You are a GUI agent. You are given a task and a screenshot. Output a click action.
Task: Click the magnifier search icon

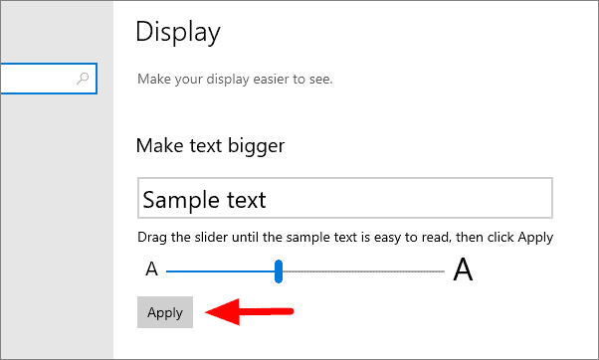tap(83, 79)
